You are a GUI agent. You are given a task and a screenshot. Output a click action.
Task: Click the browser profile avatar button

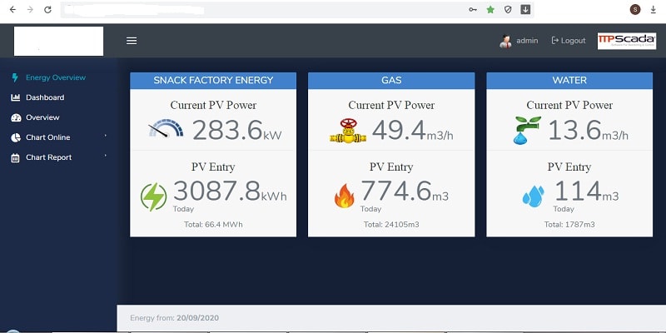coord(635,10)
